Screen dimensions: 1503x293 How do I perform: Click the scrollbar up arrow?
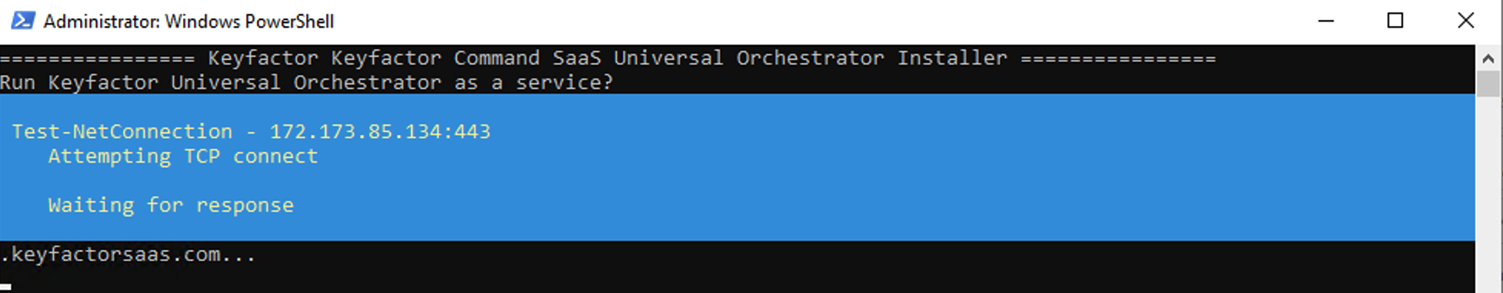(x=1488, y=58)
